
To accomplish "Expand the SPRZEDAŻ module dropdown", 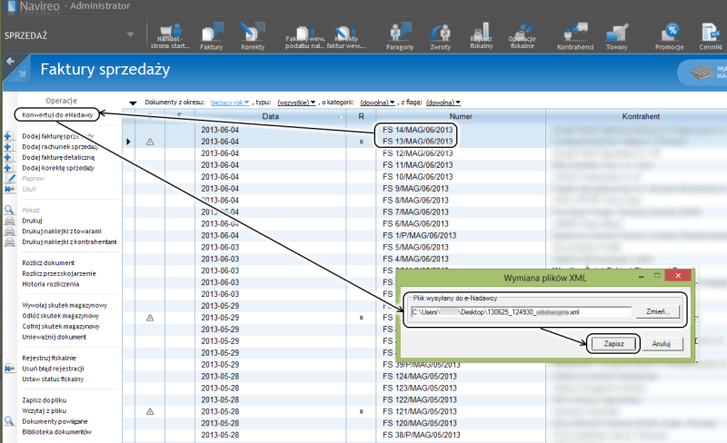I will pyautogui.click(x=130, y=35).
